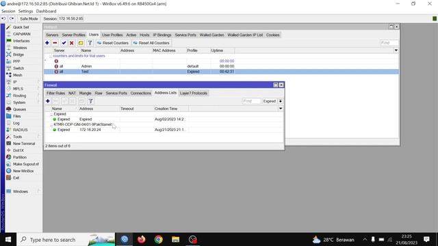Sort Hotspot users by Uptime column
The image size is (438, 246).
222,51
